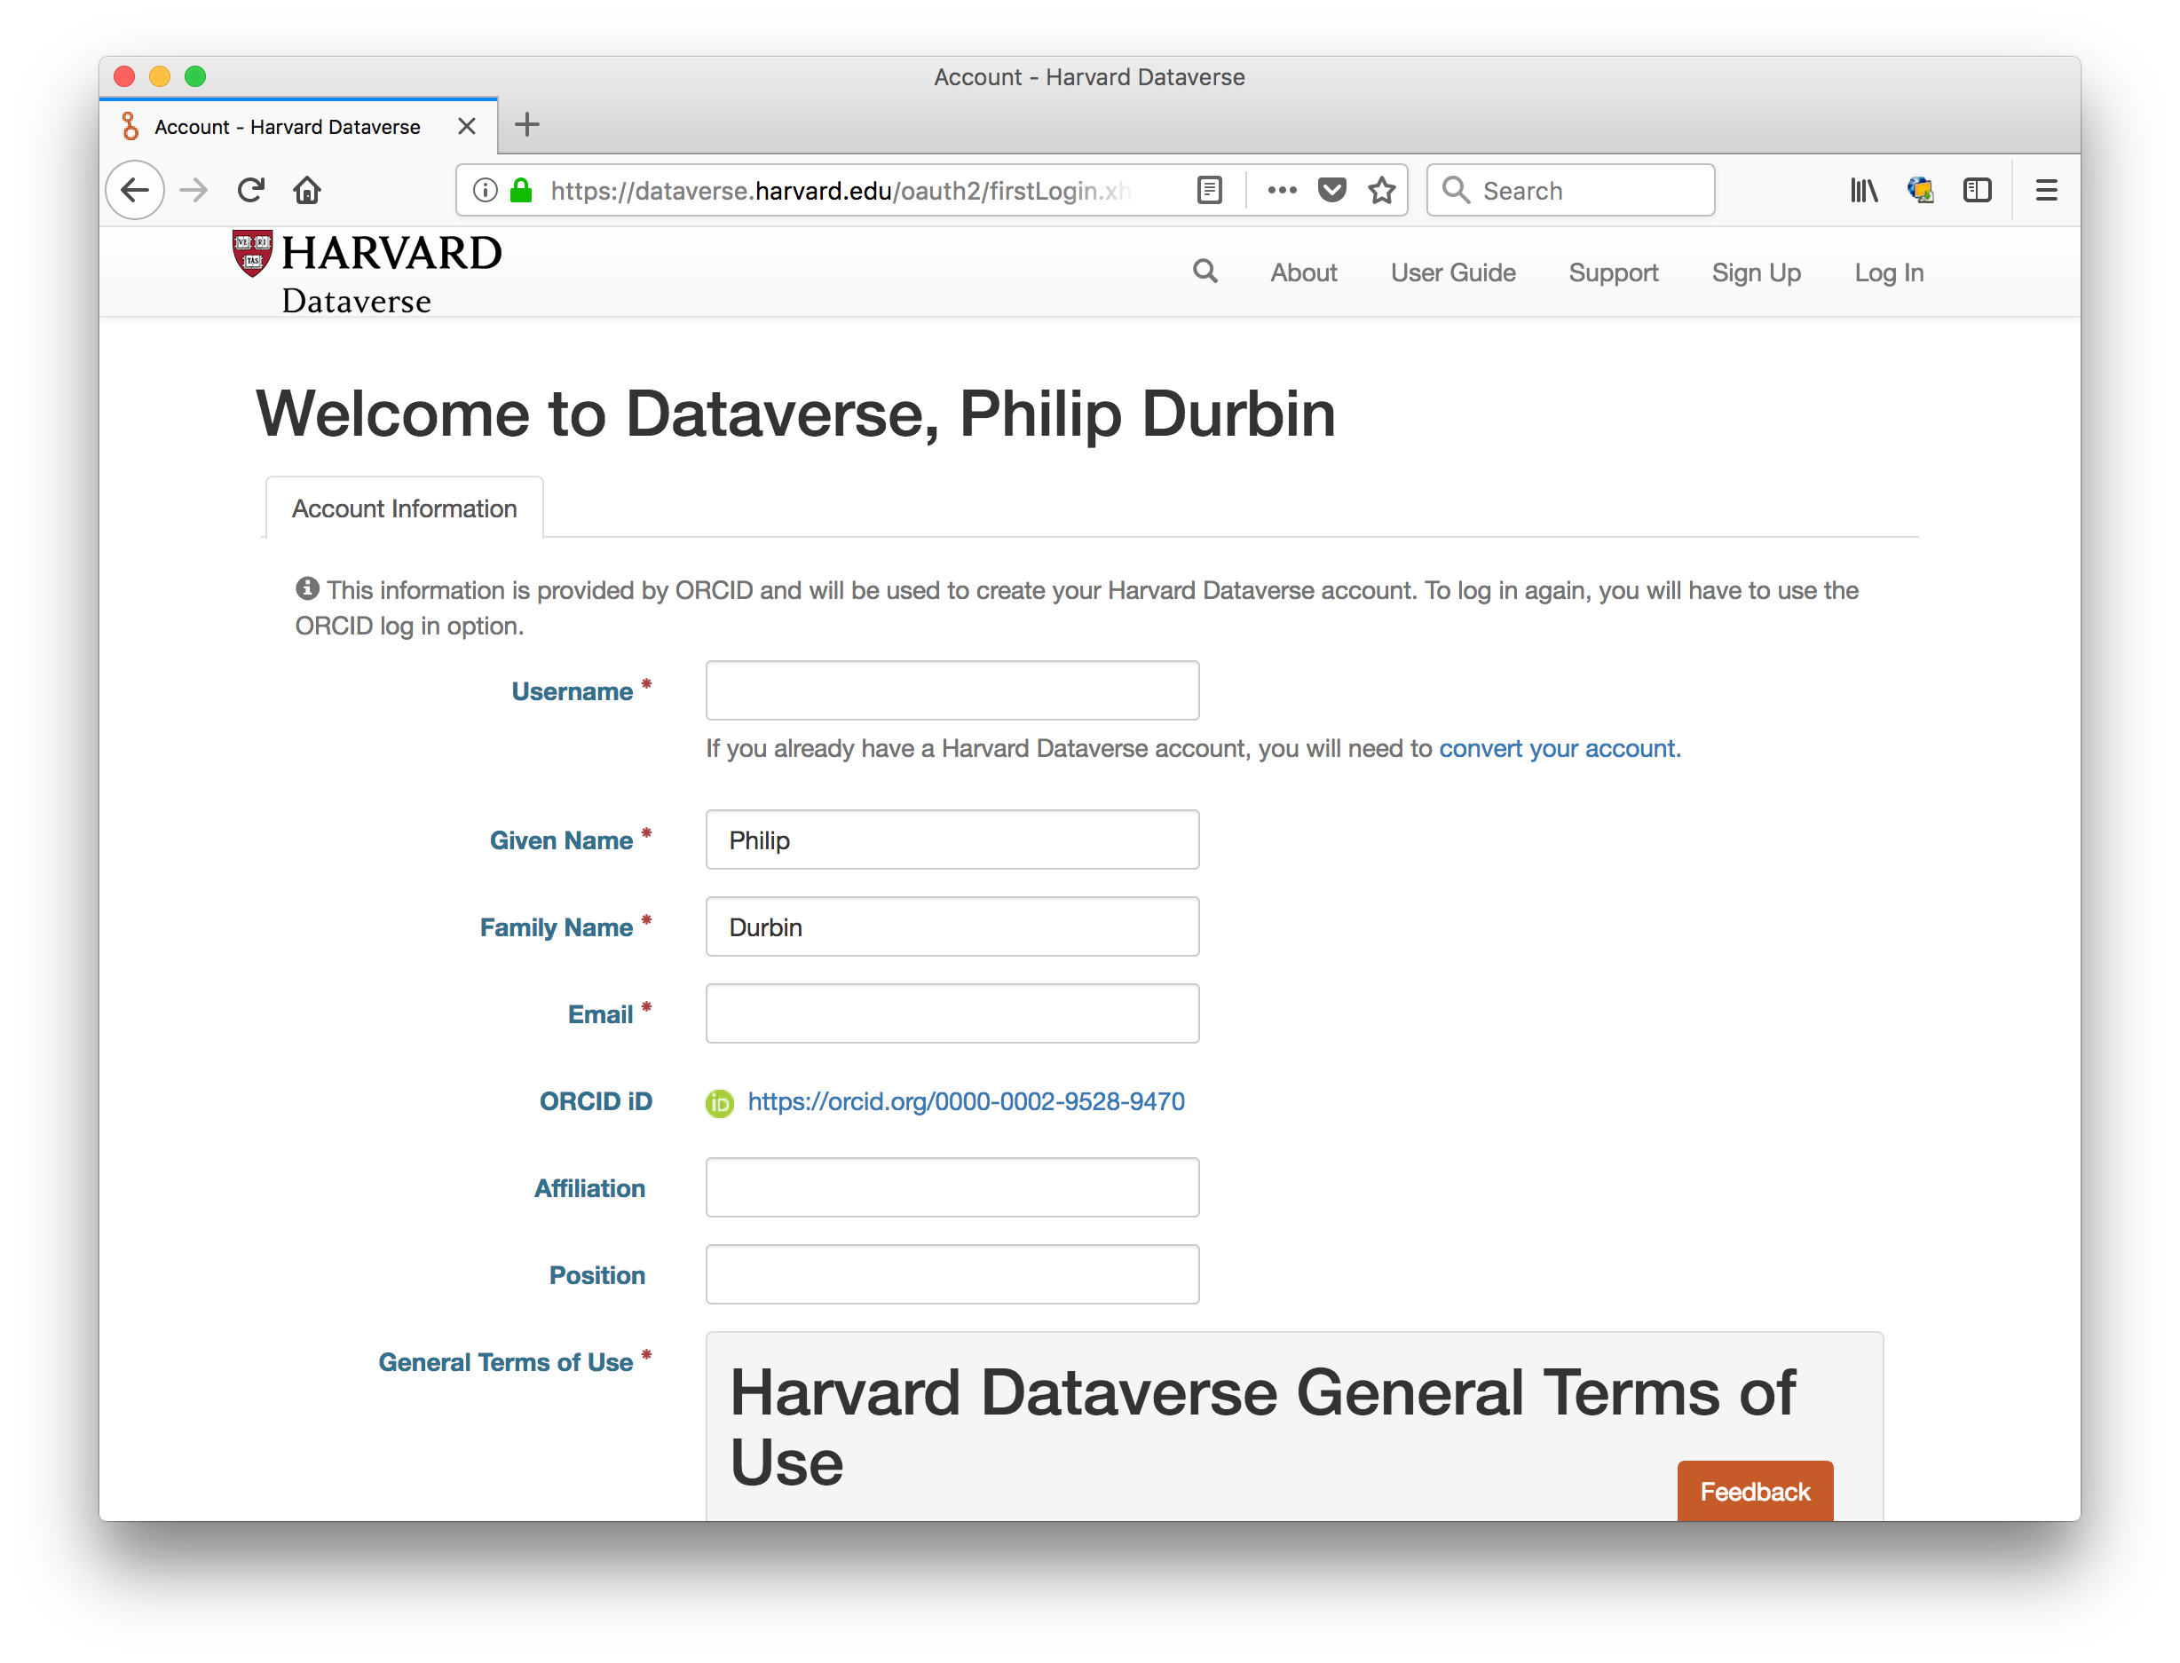Toggle Reader View icon in address bar
The width and height of the screenshot is (2180, 1663).
click(x=1210, y=190)
